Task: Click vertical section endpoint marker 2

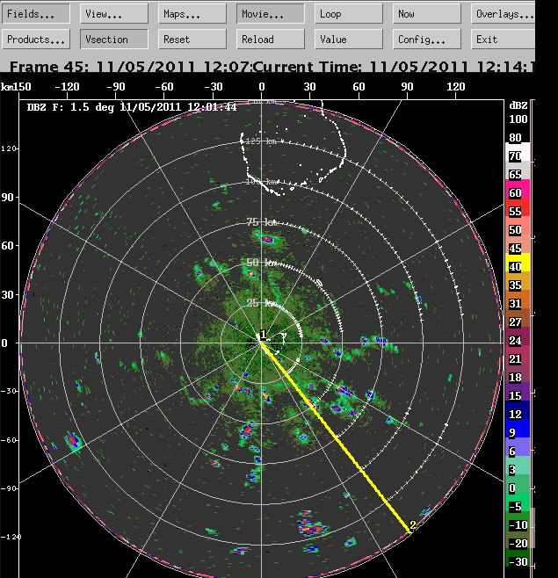Action: (x=413, y=525)
